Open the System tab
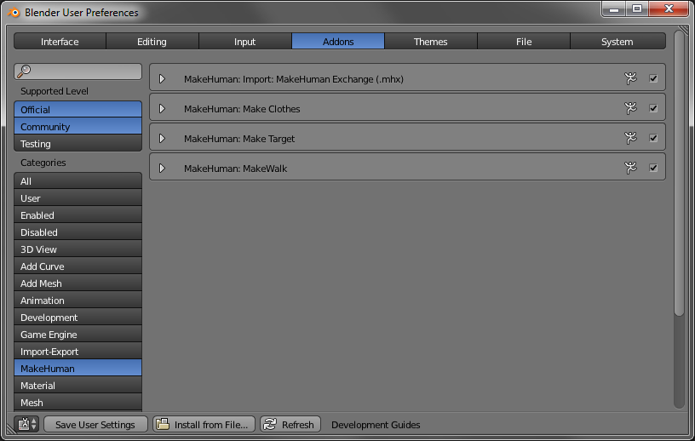The height and width of the screenshot is (441, 695). pyautogui.click(x=617, y=41)
